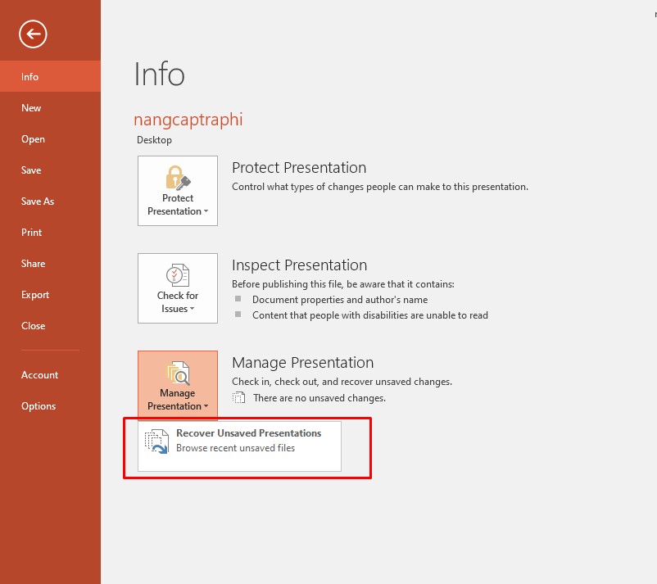Close the presentation via Close item
This screenshot has width=657, height=584.
50,326
